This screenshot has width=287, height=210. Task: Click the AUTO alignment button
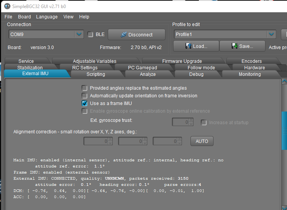[202, 141]
